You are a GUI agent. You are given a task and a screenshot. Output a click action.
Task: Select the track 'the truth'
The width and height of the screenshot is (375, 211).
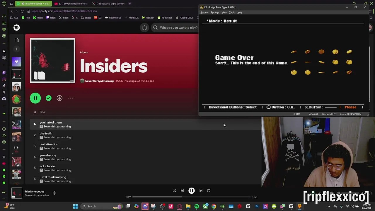pyautogui.click(x=46, y=133)
